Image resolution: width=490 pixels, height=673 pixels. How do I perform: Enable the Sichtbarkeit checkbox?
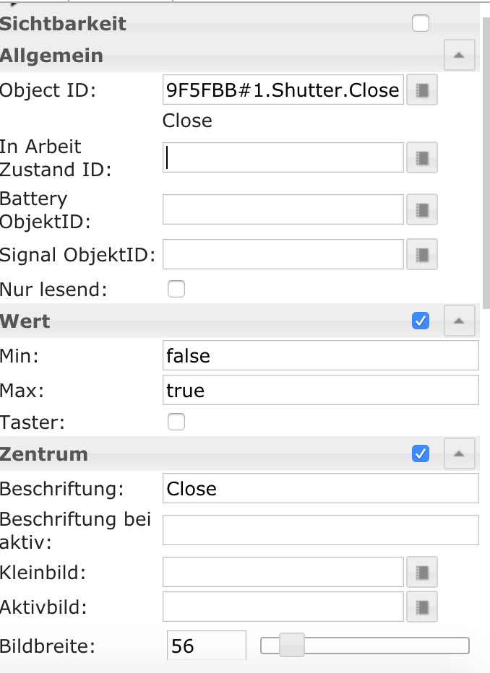click(421, 23)
